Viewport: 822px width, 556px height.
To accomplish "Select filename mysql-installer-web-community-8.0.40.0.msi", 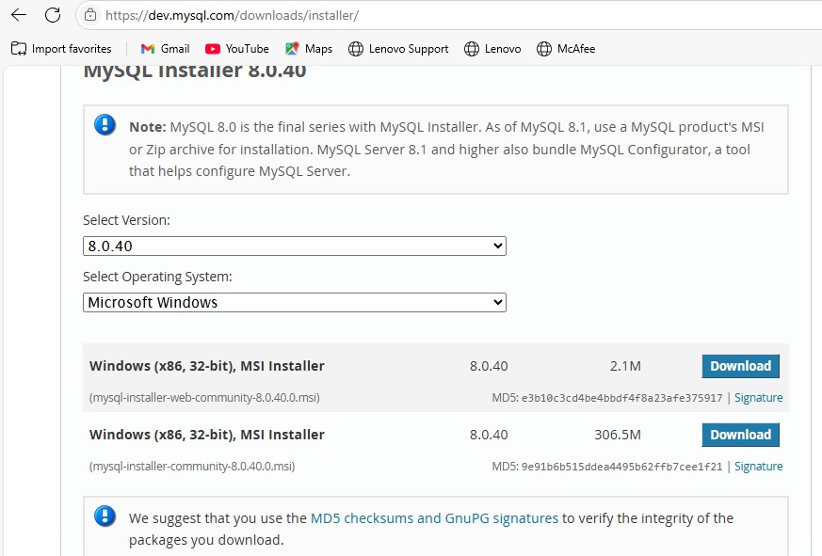I will (x=204, y=398).
